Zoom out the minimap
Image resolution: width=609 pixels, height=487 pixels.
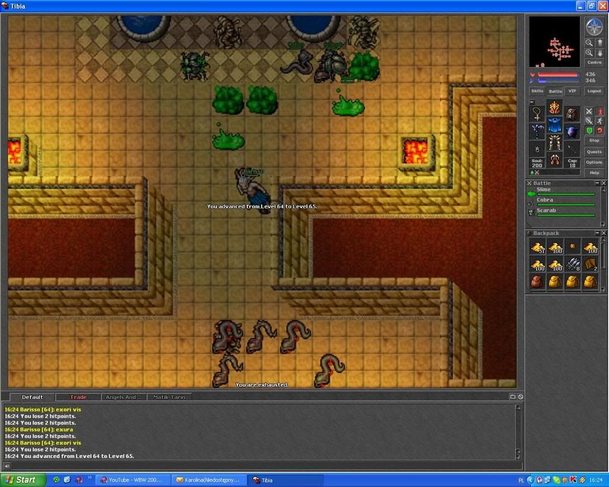coord(589,43)
